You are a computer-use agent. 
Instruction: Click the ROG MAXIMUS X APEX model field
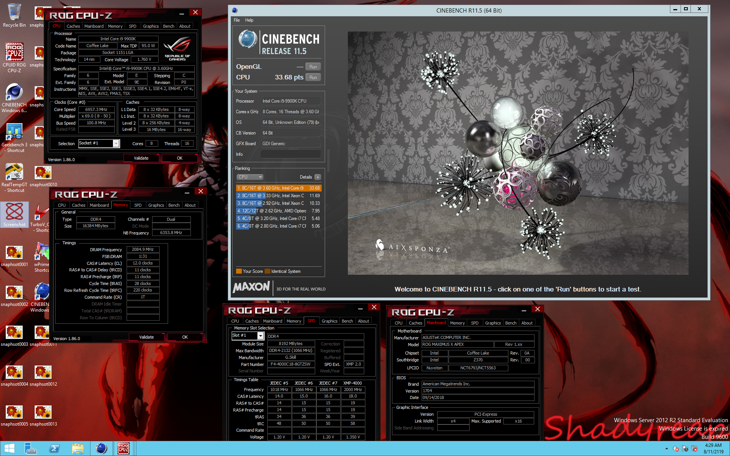tap(458, 344)
